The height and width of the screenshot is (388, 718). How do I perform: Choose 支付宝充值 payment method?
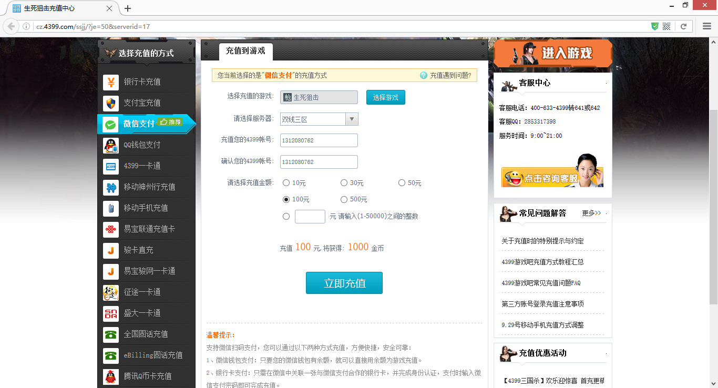coord(146,103)
